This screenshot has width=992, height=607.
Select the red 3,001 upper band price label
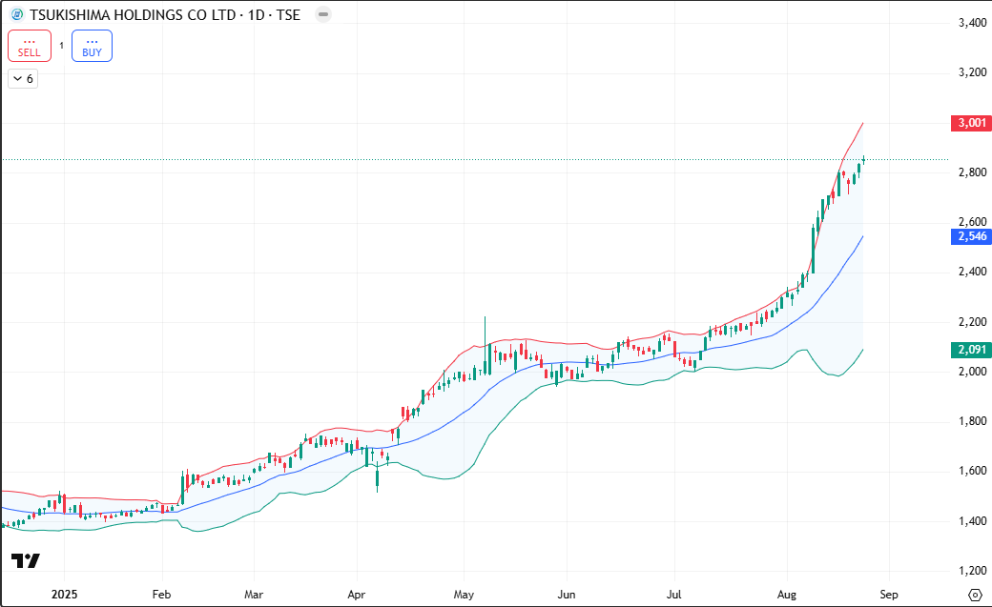(971, 123)
